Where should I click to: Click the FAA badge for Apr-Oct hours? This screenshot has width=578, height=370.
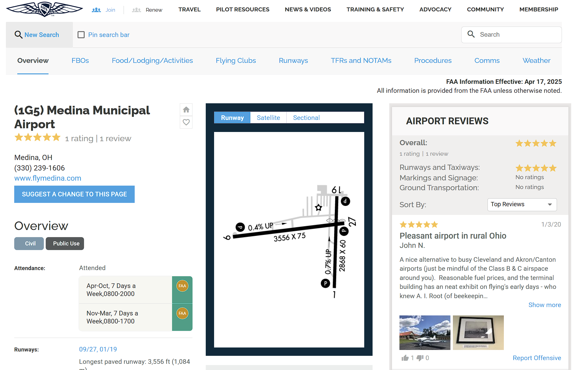click(x=182, y=286)
